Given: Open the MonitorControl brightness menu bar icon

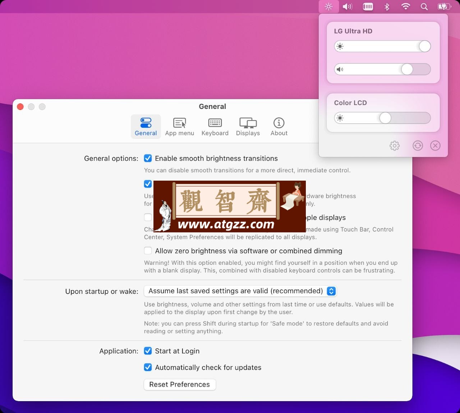Looking at the screenshot, I should [328, 6].
